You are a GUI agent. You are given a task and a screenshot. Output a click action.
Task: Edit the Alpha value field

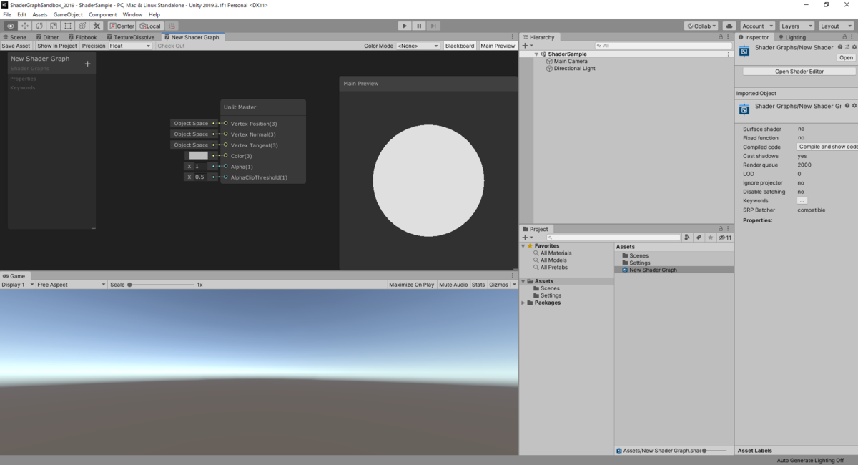point(201,166)
